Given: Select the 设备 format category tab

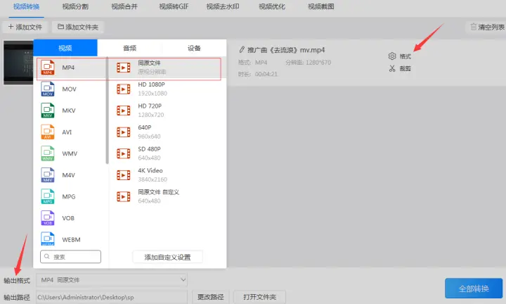Looking at the screenshot, I should (194, 48).
